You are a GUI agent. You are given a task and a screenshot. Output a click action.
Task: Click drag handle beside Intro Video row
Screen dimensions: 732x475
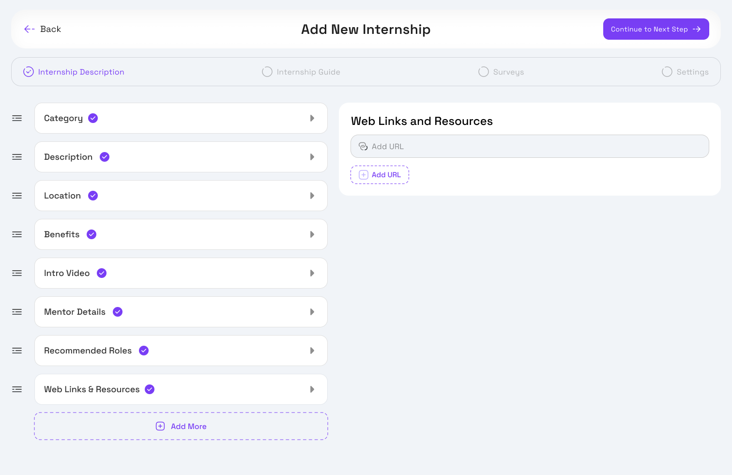[17, 273]
